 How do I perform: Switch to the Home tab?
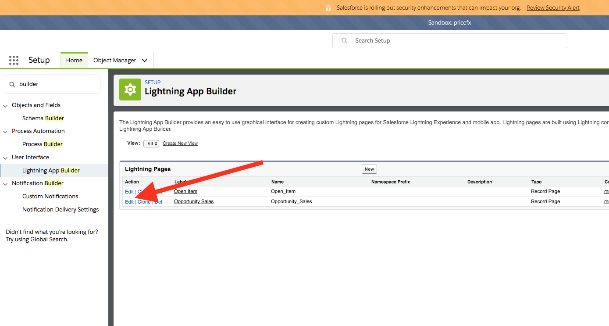74,61
